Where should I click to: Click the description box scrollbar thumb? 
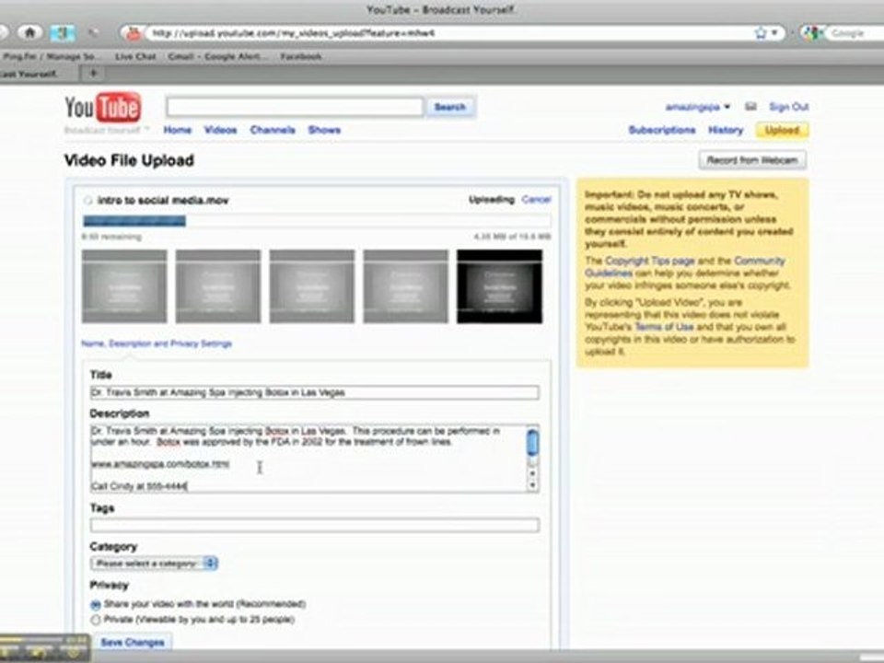point(532,443)
